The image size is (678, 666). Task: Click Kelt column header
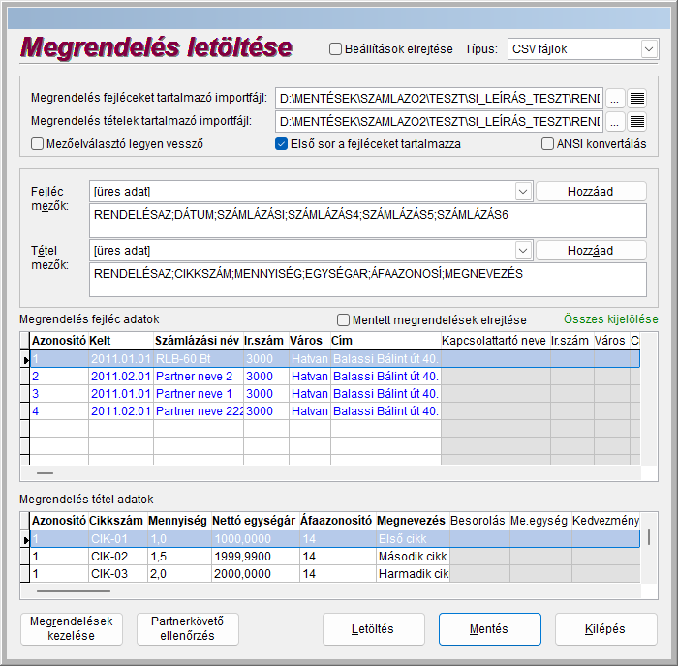[x=121, y=341]
